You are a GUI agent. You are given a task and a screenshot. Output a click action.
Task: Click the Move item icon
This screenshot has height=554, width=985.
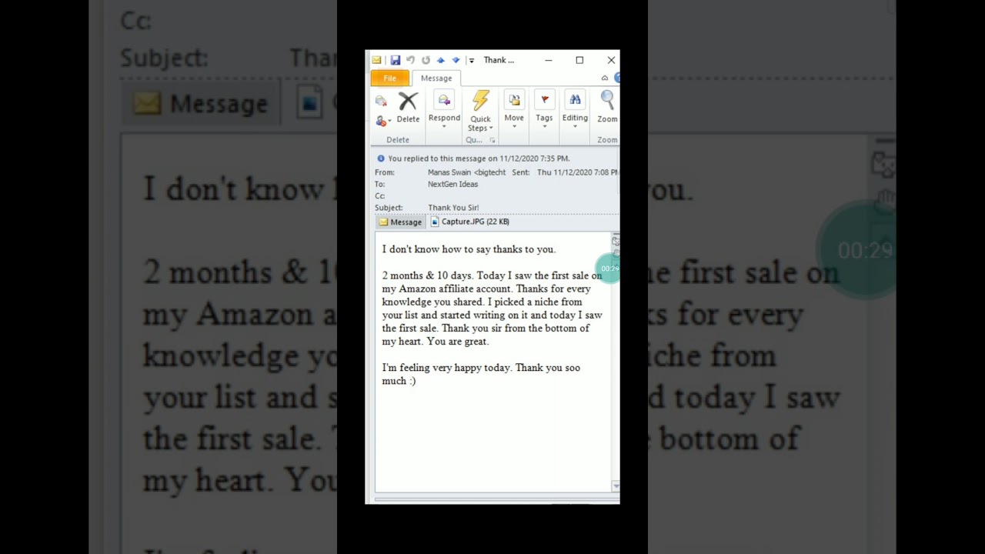(514, 99)
